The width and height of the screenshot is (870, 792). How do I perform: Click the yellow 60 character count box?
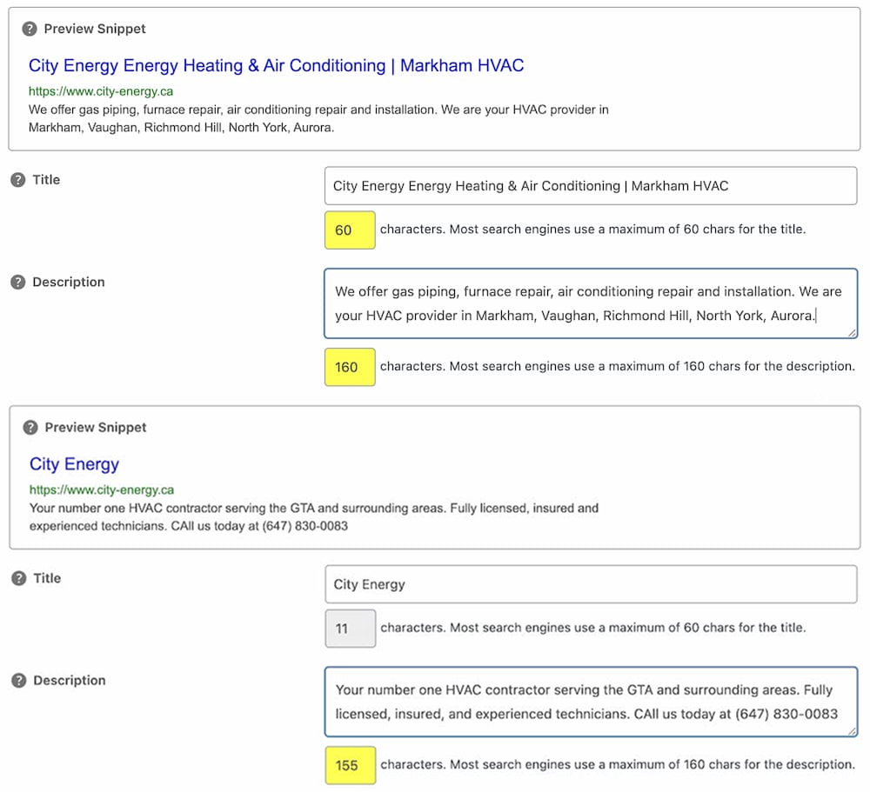click(x=350, y=230)
